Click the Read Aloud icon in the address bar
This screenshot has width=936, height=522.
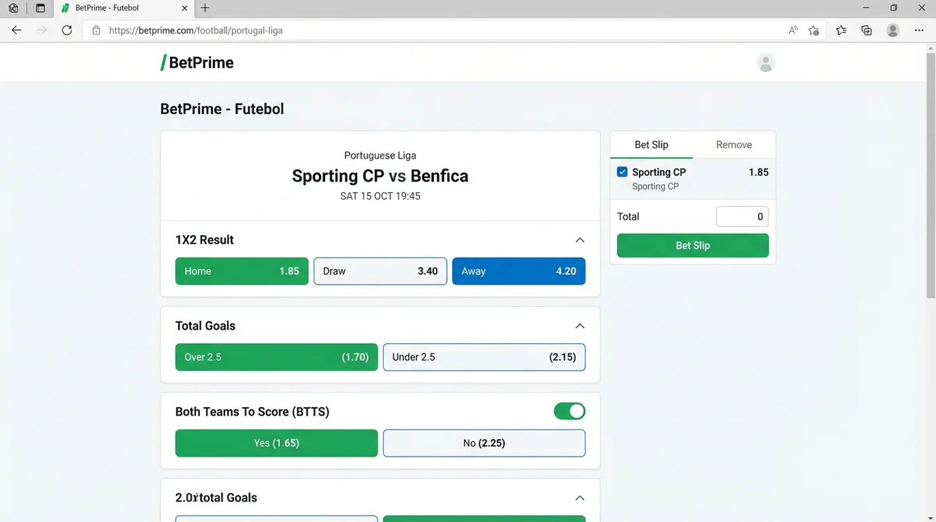793,31
